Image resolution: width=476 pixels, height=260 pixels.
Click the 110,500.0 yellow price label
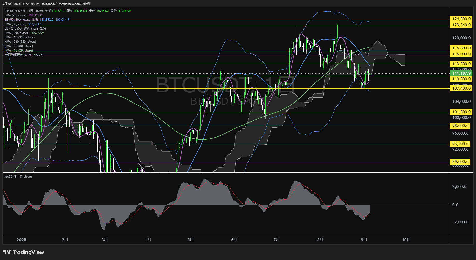click(x=461, y=79)
